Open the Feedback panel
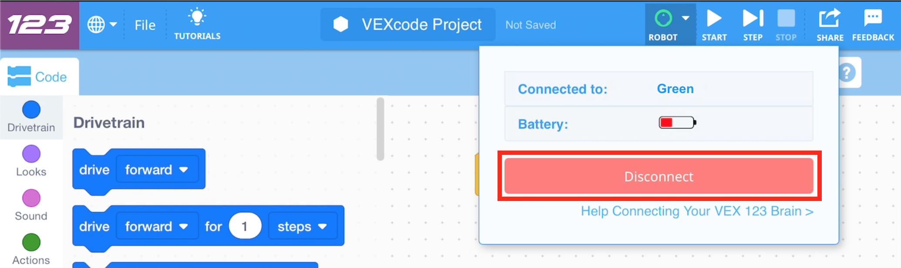Viewport: 901px width, 268px height. point(872,20)
